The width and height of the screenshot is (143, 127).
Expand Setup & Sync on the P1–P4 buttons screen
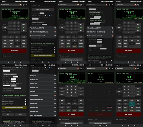(x=7, y=56)
